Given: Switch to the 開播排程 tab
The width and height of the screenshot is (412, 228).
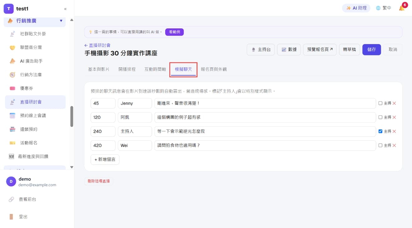Looking at the screenshot, I should (x=127, y=69).
